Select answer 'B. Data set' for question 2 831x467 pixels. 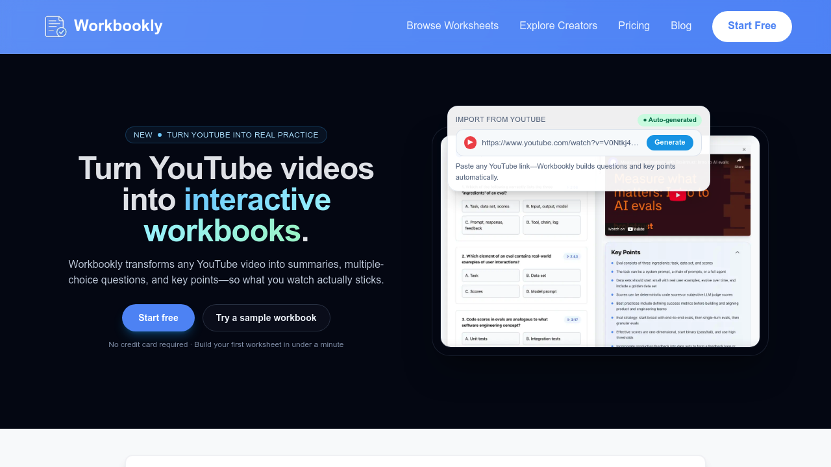pos(551,275)
